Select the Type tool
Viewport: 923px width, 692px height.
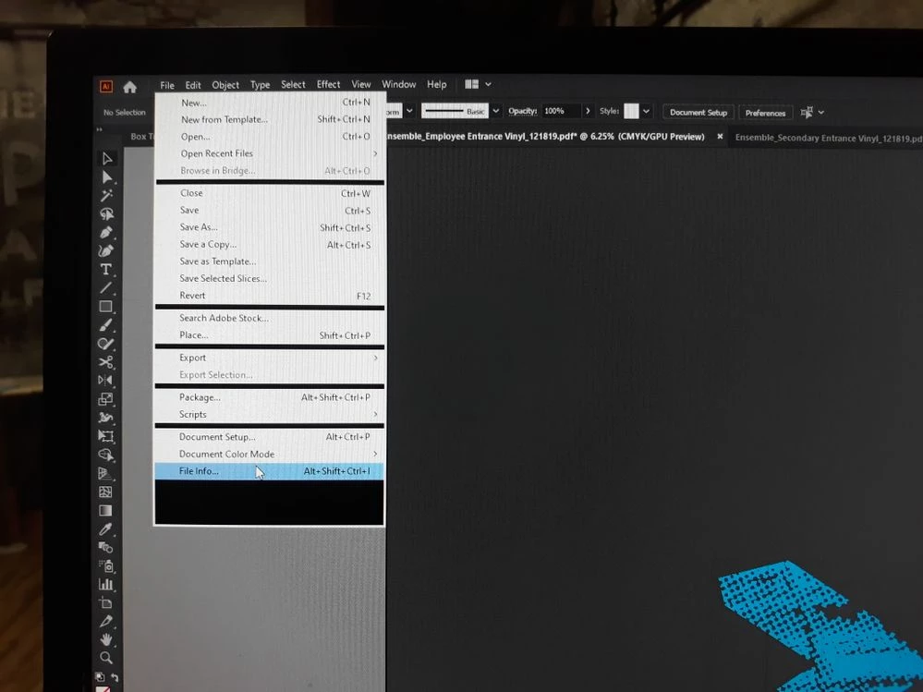click(106, 270)
